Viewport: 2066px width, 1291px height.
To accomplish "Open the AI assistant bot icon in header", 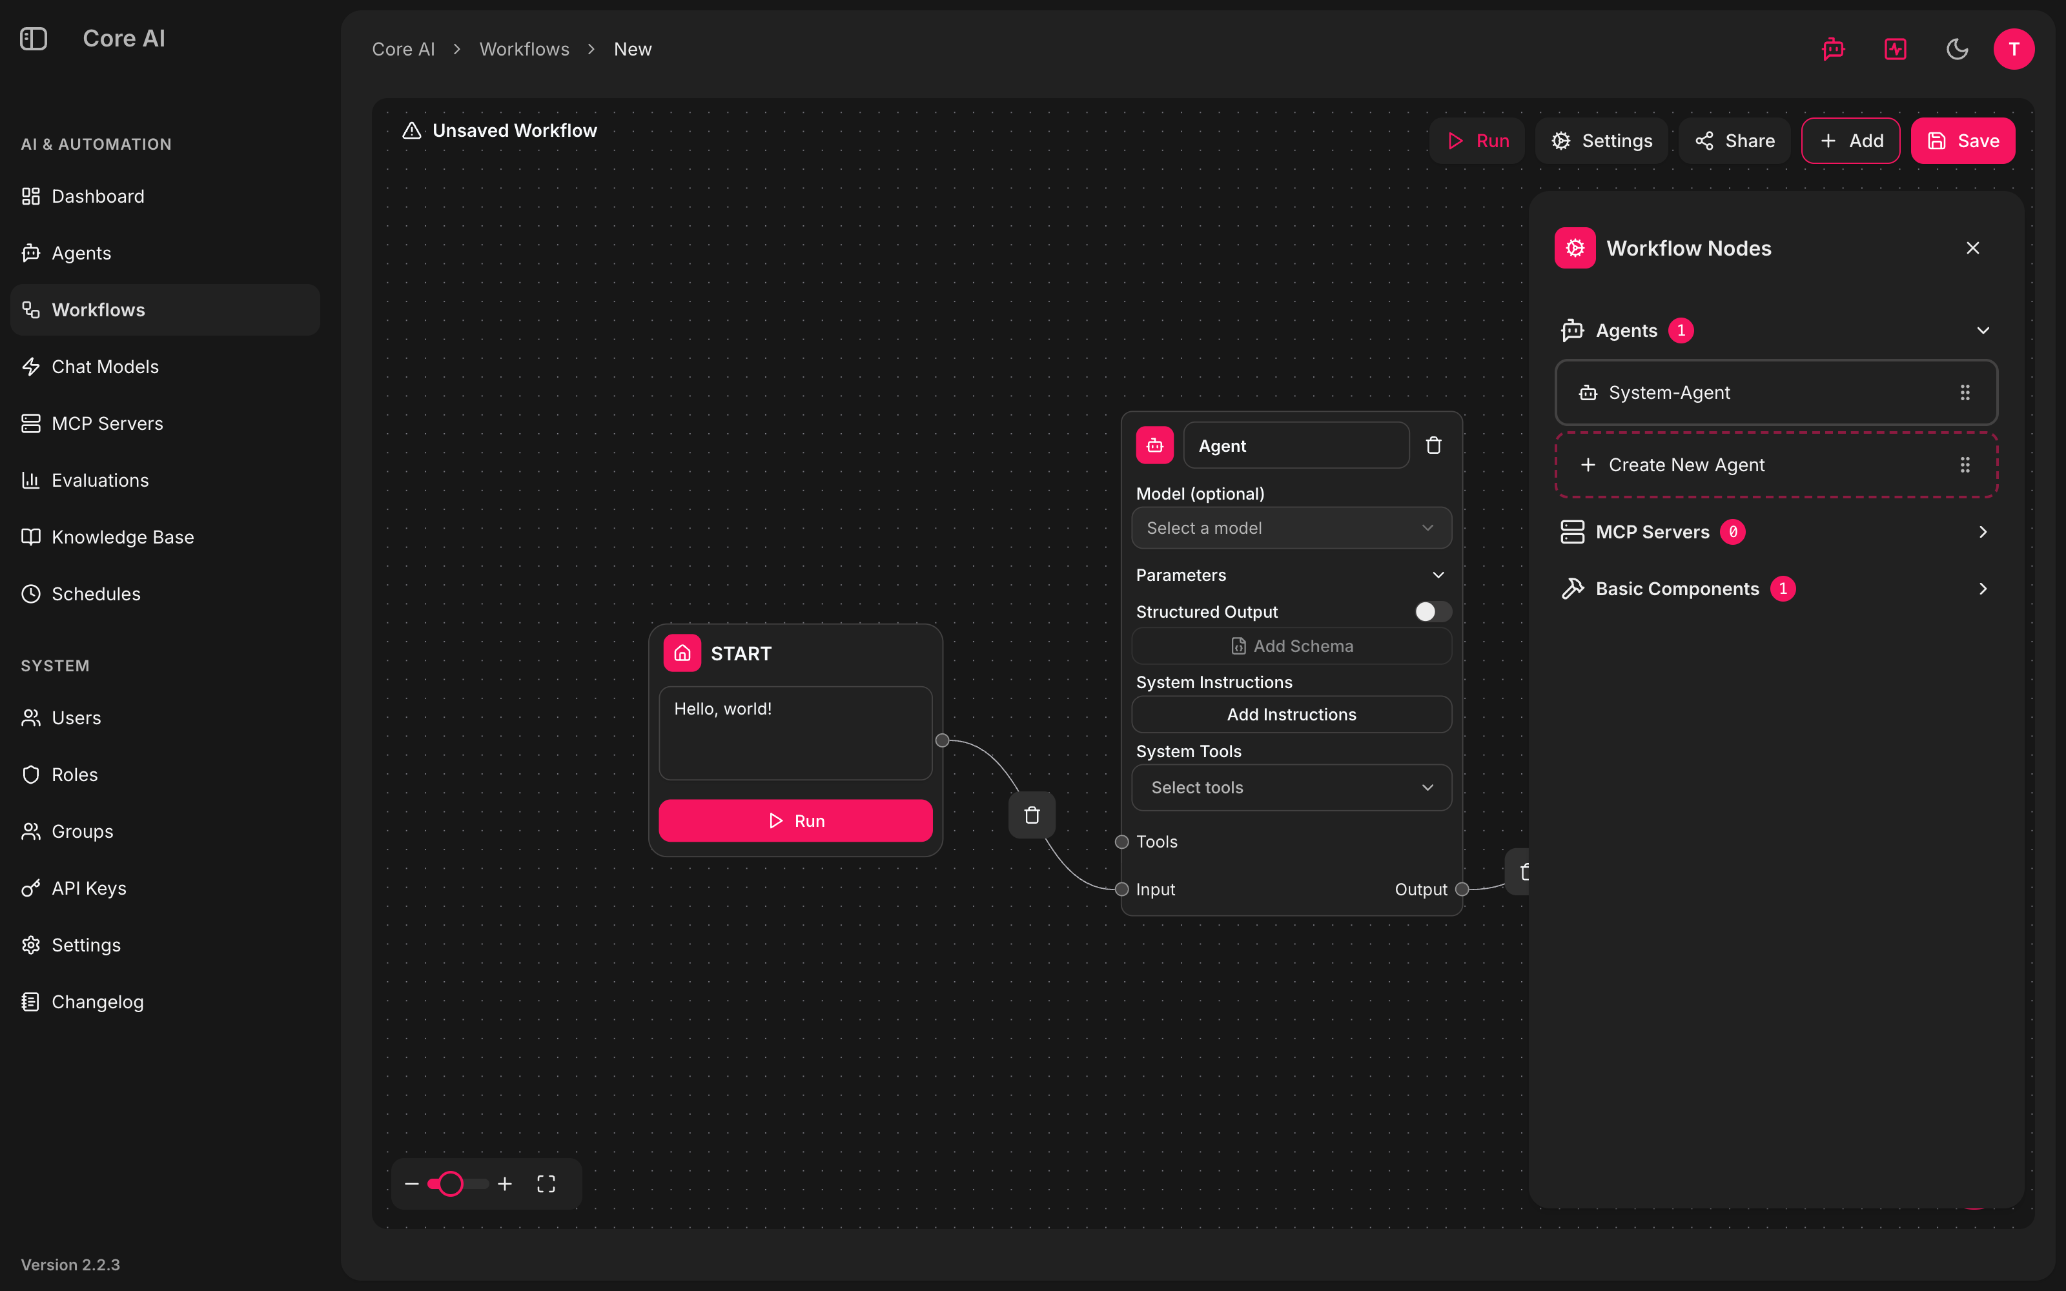I will [x=1833, y=48].
